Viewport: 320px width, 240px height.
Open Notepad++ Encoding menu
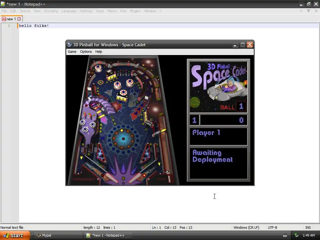51,11
